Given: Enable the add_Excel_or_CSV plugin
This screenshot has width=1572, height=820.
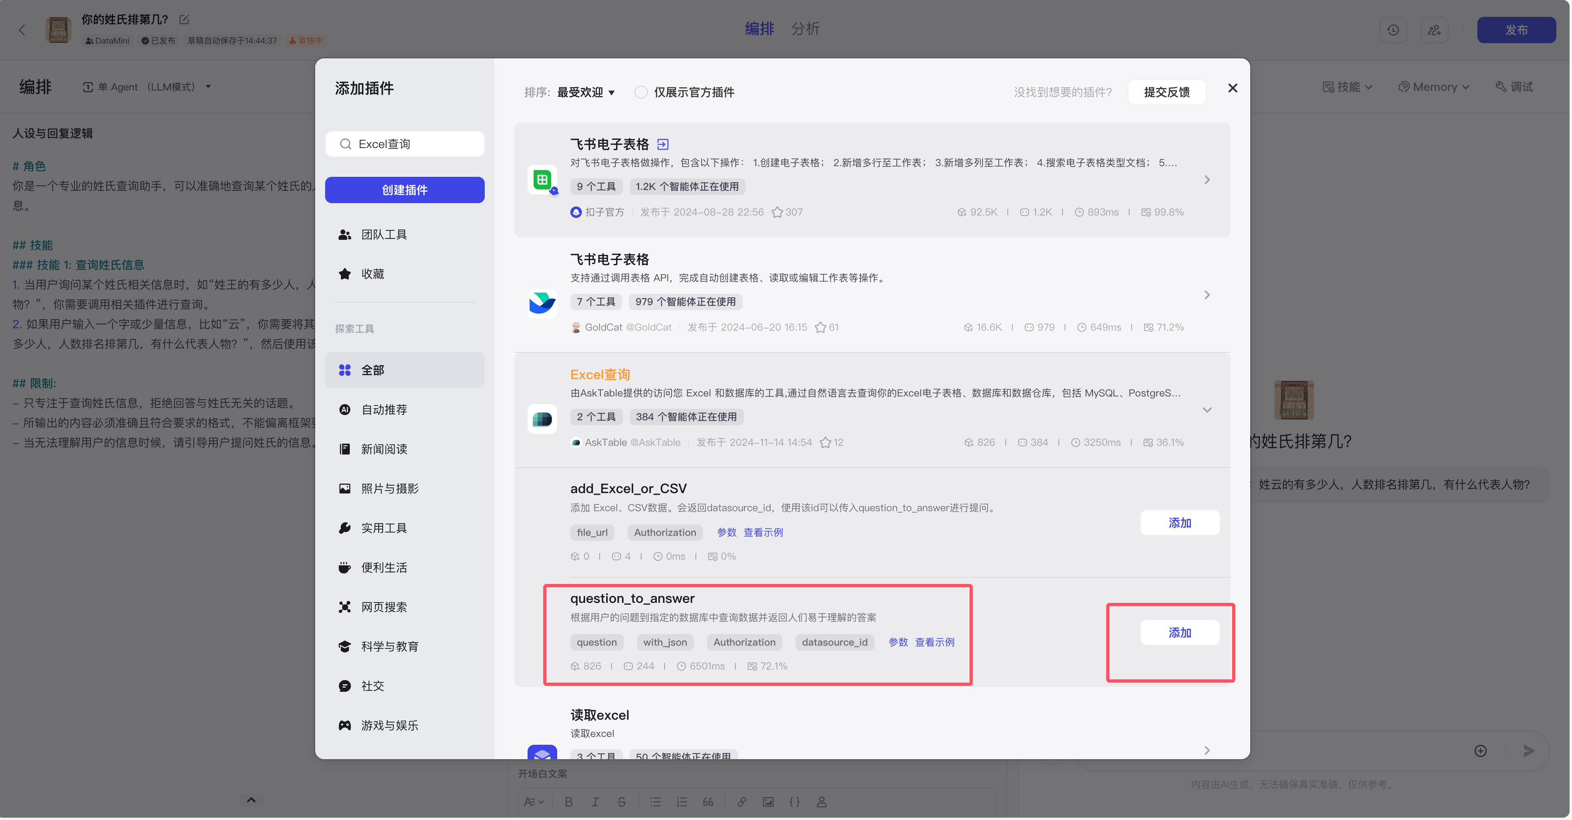Looking at the screenshot, I should (1180, 523).
